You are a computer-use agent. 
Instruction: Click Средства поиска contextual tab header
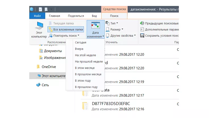tap(114, 9)
